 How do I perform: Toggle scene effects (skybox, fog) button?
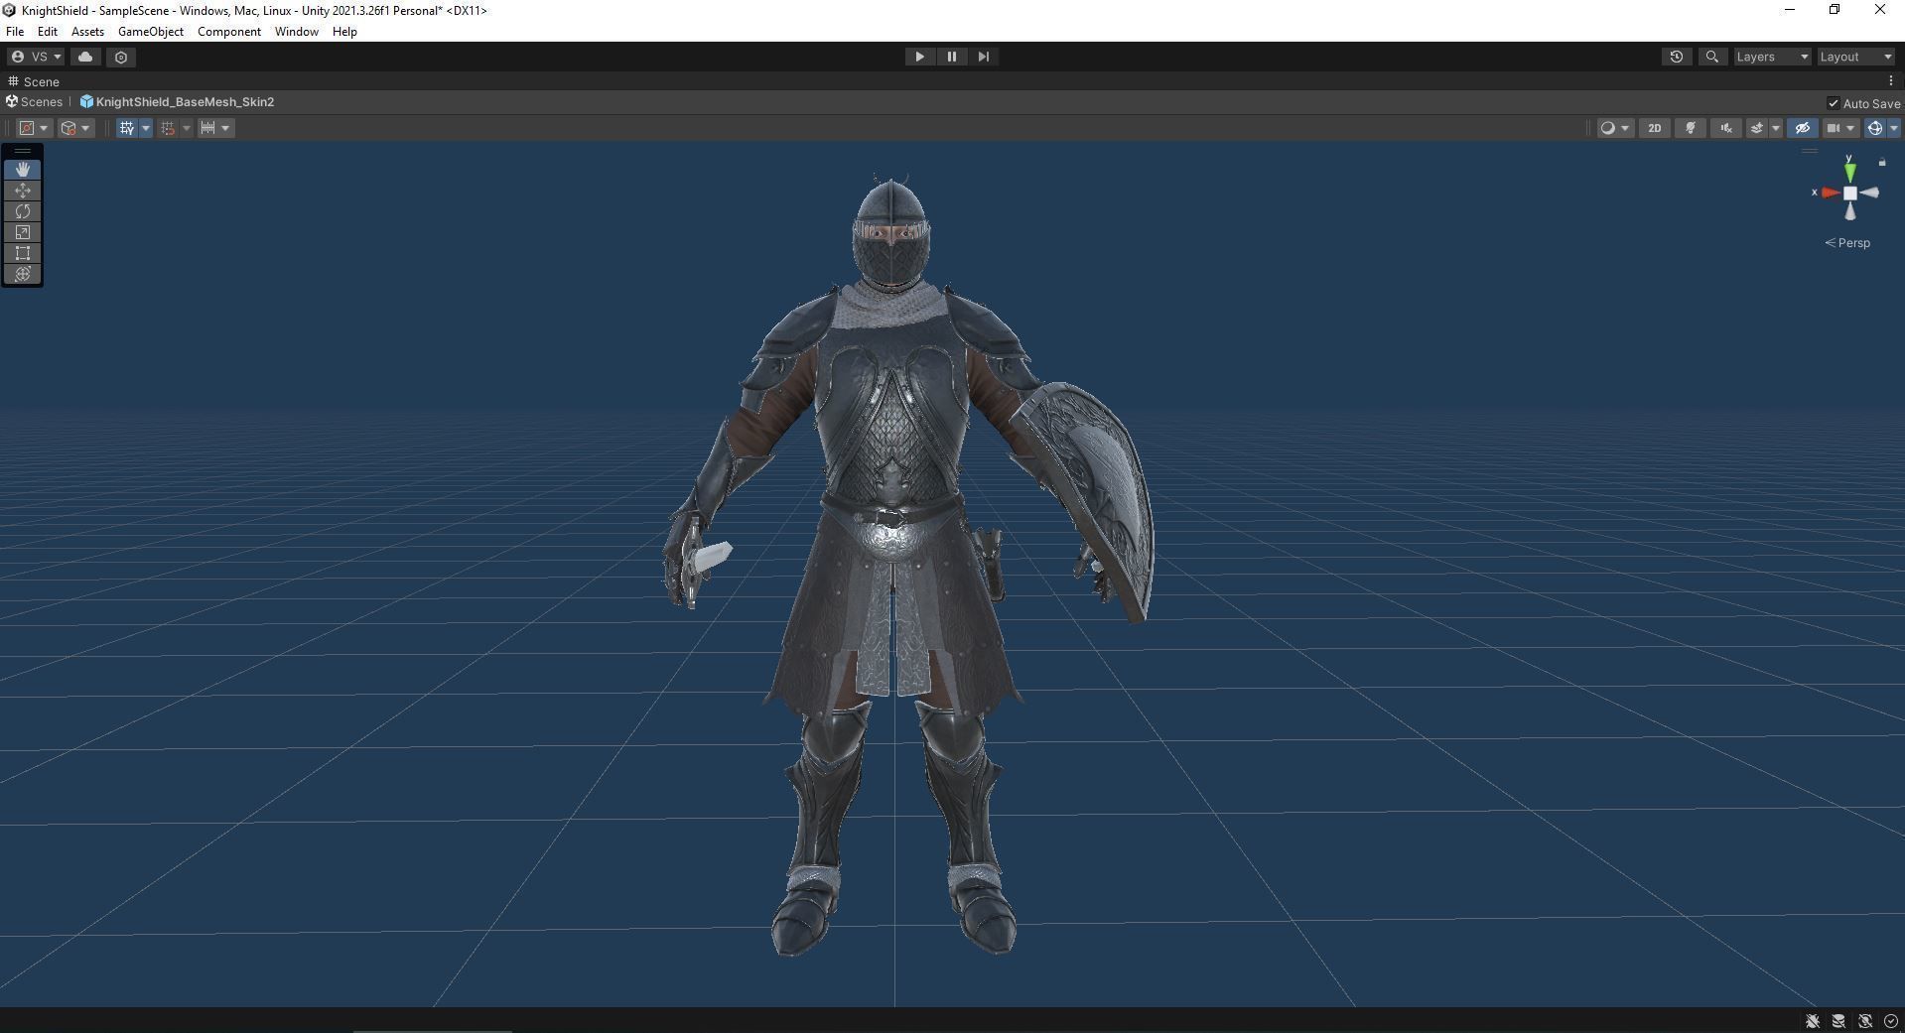point(1757,128)
